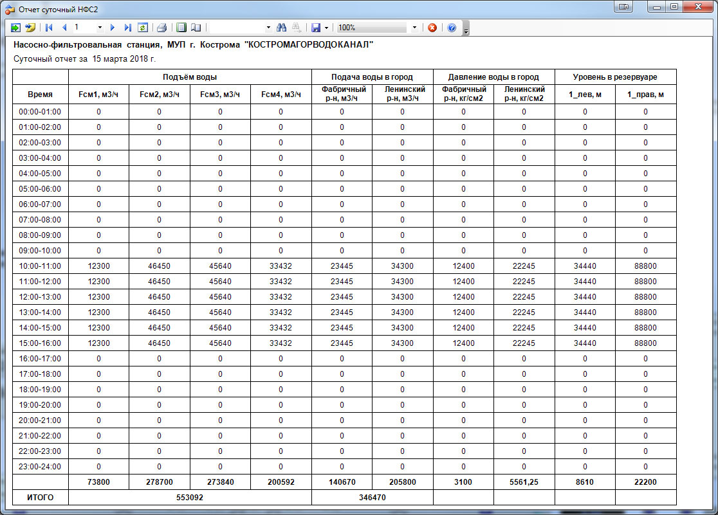The height and width of the screenshot is (515, 718).
Task: Click the total "205800"
Action: coord(403,482)
